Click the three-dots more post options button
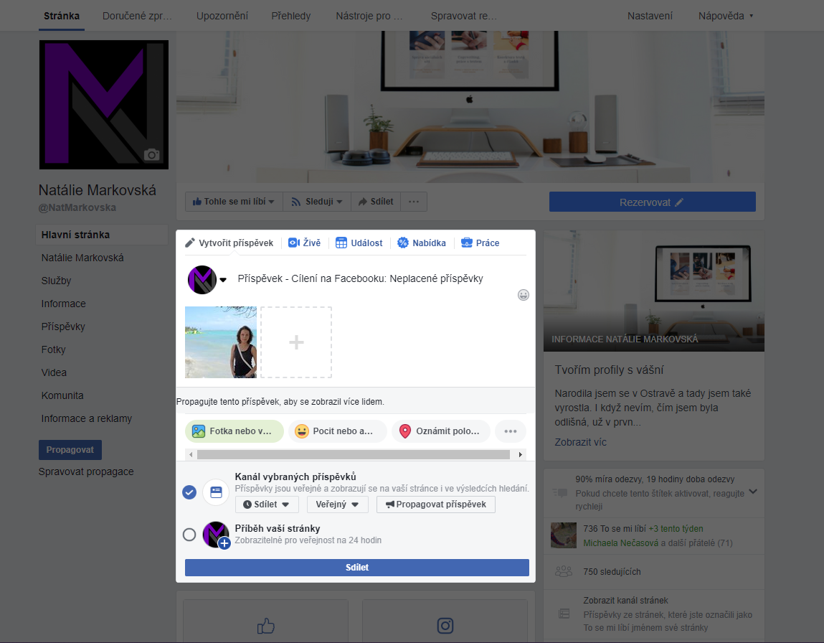The width and height of the screenshot is (824, 643). pos(511,431)
